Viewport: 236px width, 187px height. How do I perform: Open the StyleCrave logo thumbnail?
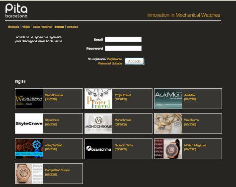click(x=29, y=124)
